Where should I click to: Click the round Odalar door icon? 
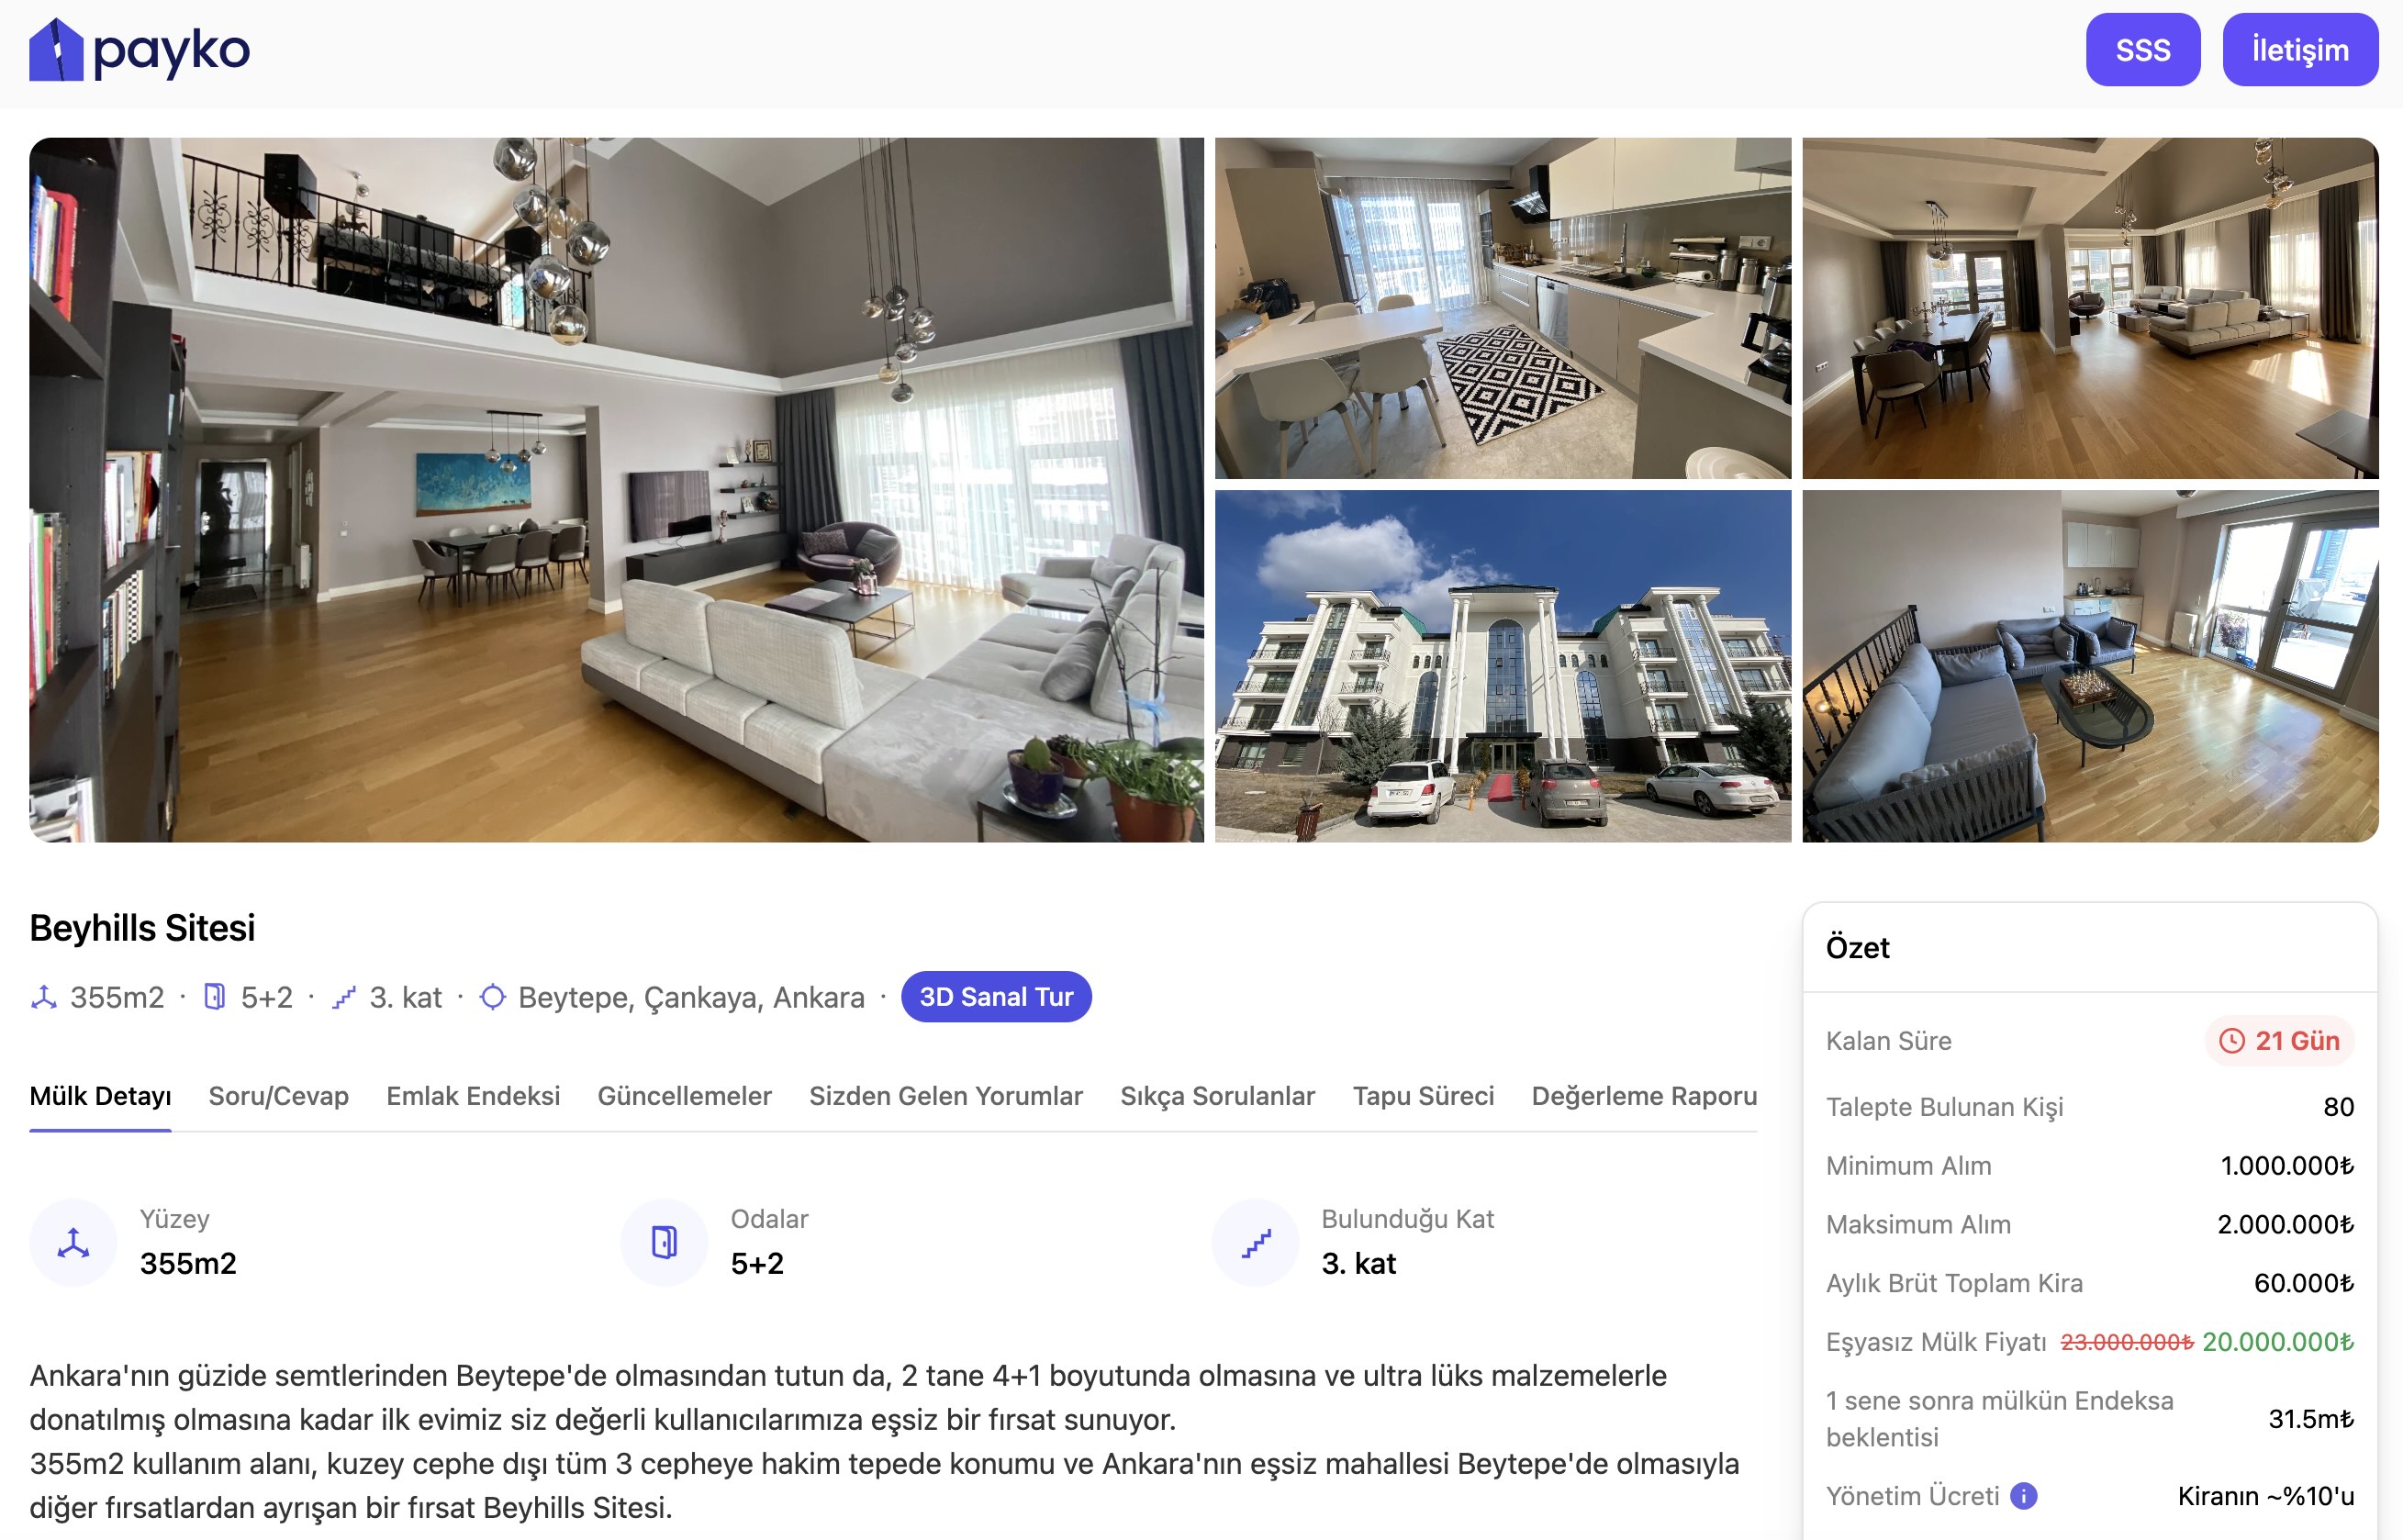[x=664, y=1242]
